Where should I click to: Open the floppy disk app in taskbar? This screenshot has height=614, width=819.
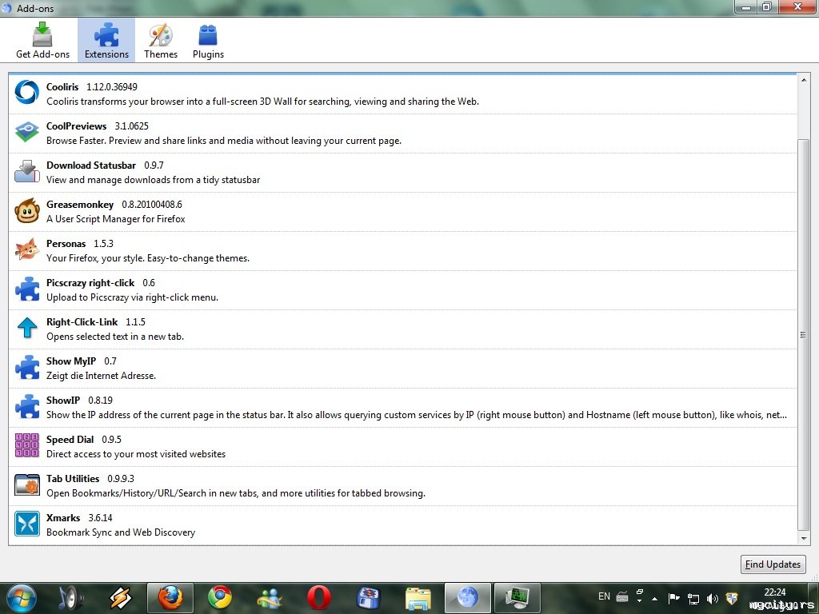(368, 598)
